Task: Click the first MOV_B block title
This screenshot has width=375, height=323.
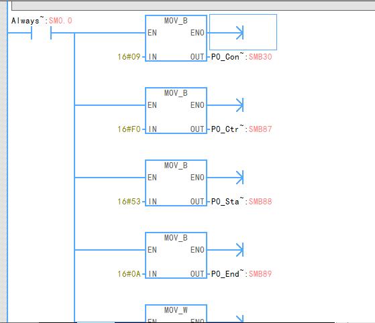Action: pyautogui.click(x=176, y=21)
